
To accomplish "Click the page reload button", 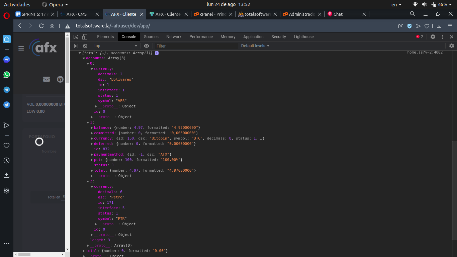I will [41, 26].
